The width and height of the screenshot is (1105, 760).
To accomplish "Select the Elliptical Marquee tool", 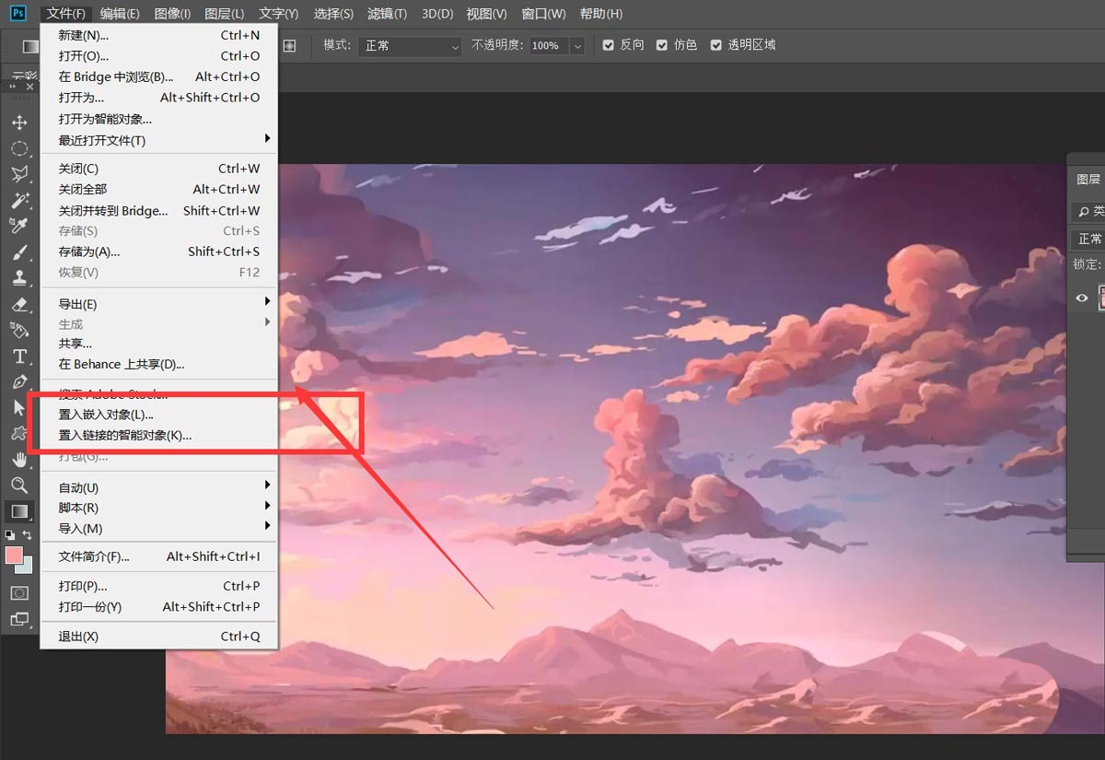I will [x=19, y=148].
